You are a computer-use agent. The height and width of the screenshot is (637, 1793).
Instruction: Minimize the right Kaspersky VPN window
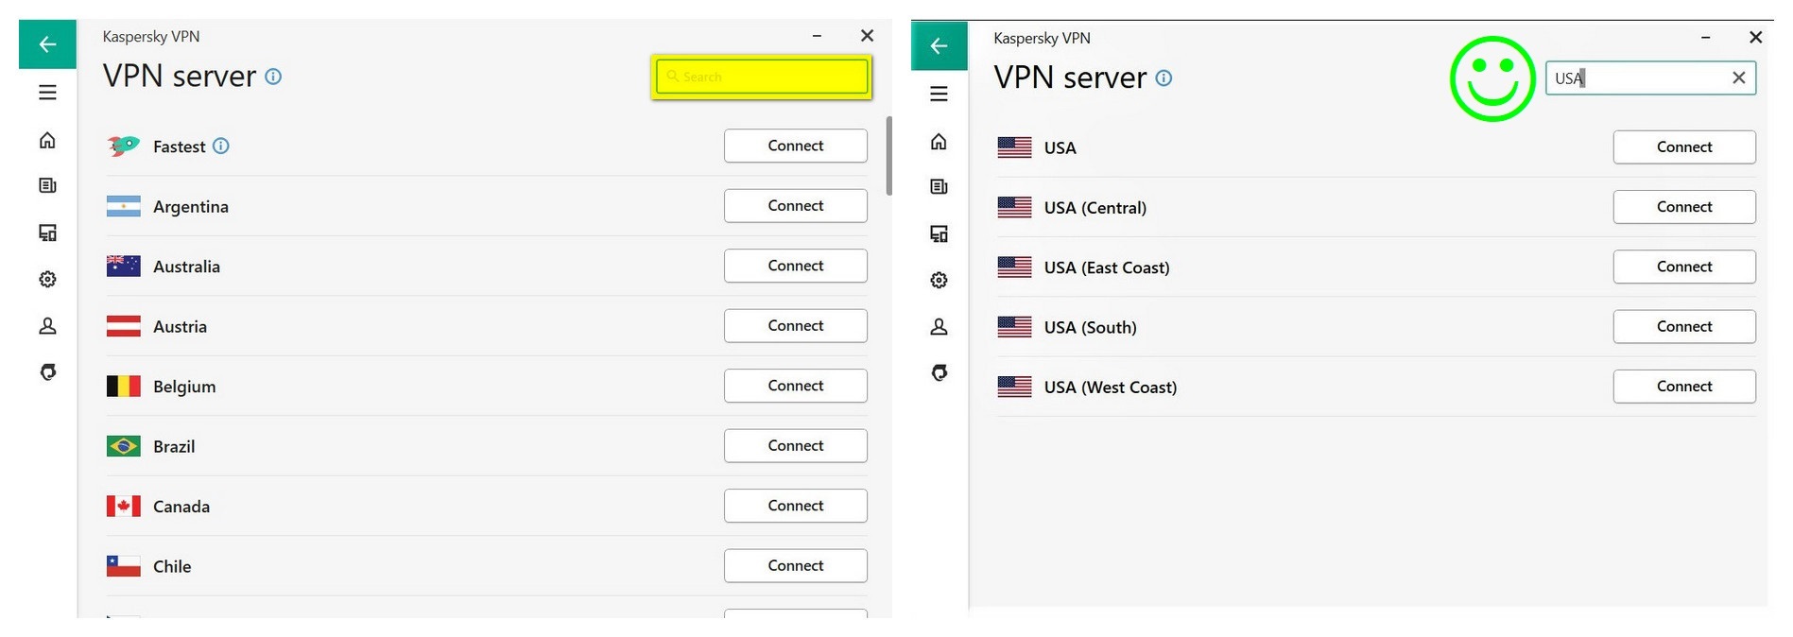pyautogui.click(x=1705, y=38)
